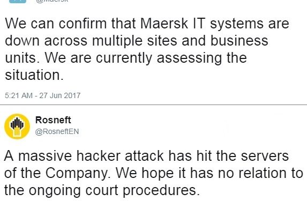Click the phrase massive hacker attack

pyautogui.click(x=91, y=156)
